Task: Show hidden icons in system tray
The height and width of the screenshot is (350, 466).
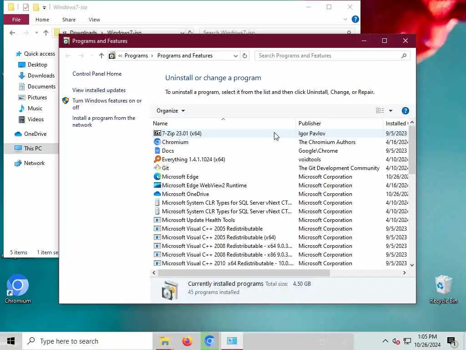Action: 385,341
